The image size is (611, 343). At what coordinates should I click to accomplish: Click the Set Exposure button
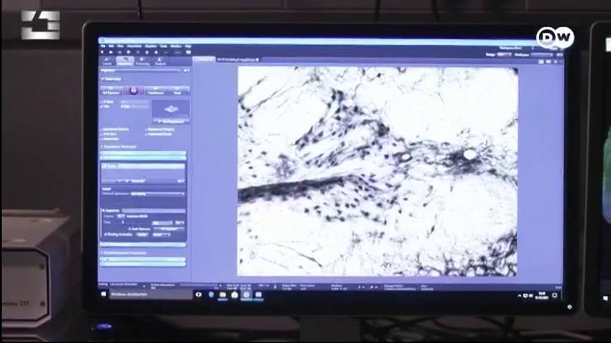110,91
